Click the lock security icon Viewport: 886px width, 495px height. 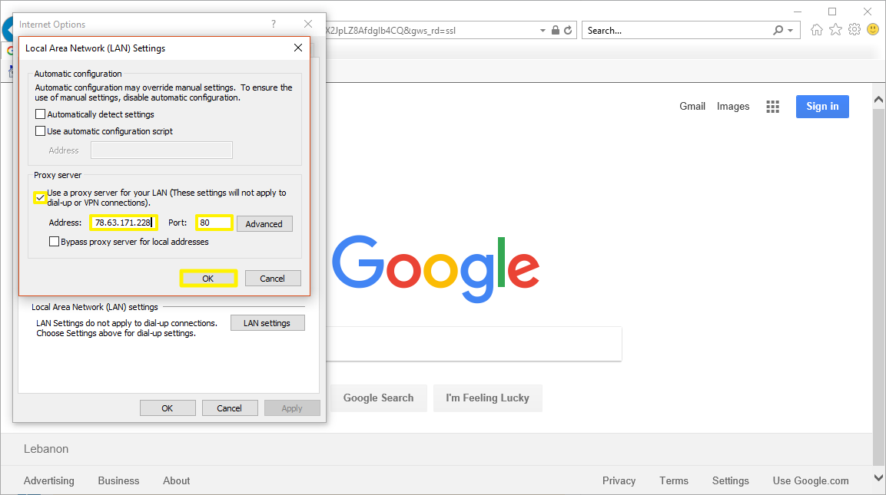tap(556, 31)
